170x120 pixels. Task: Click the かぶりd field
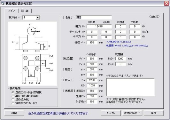click(x=92, y=102)
